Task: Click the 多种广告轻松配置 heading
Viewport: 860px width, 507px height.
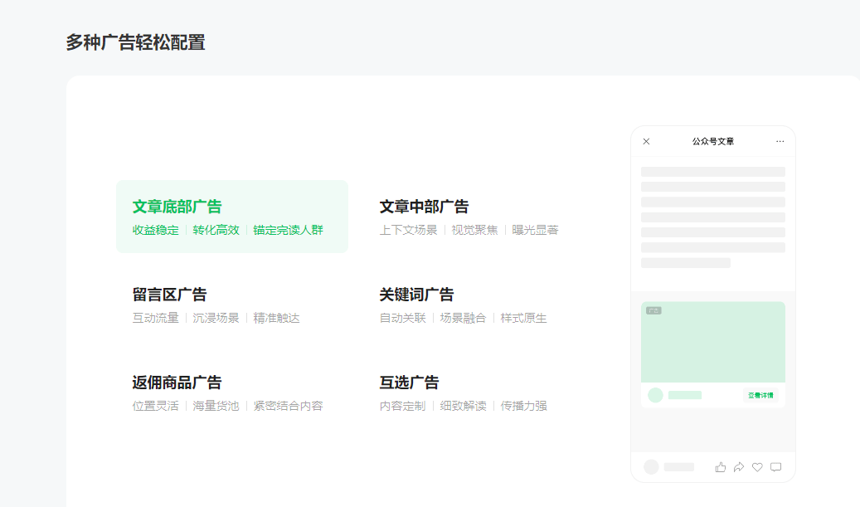Action: (x=135, y=42)
